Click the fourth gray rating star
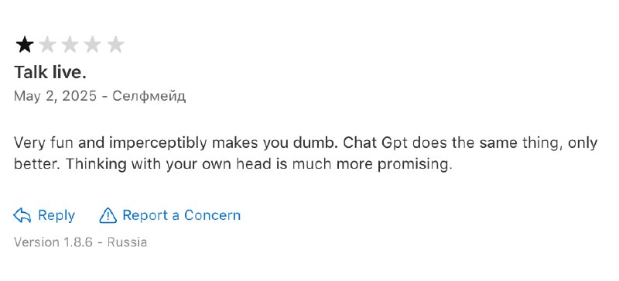The height and width of the screenshot is (281, 619). 92,44
